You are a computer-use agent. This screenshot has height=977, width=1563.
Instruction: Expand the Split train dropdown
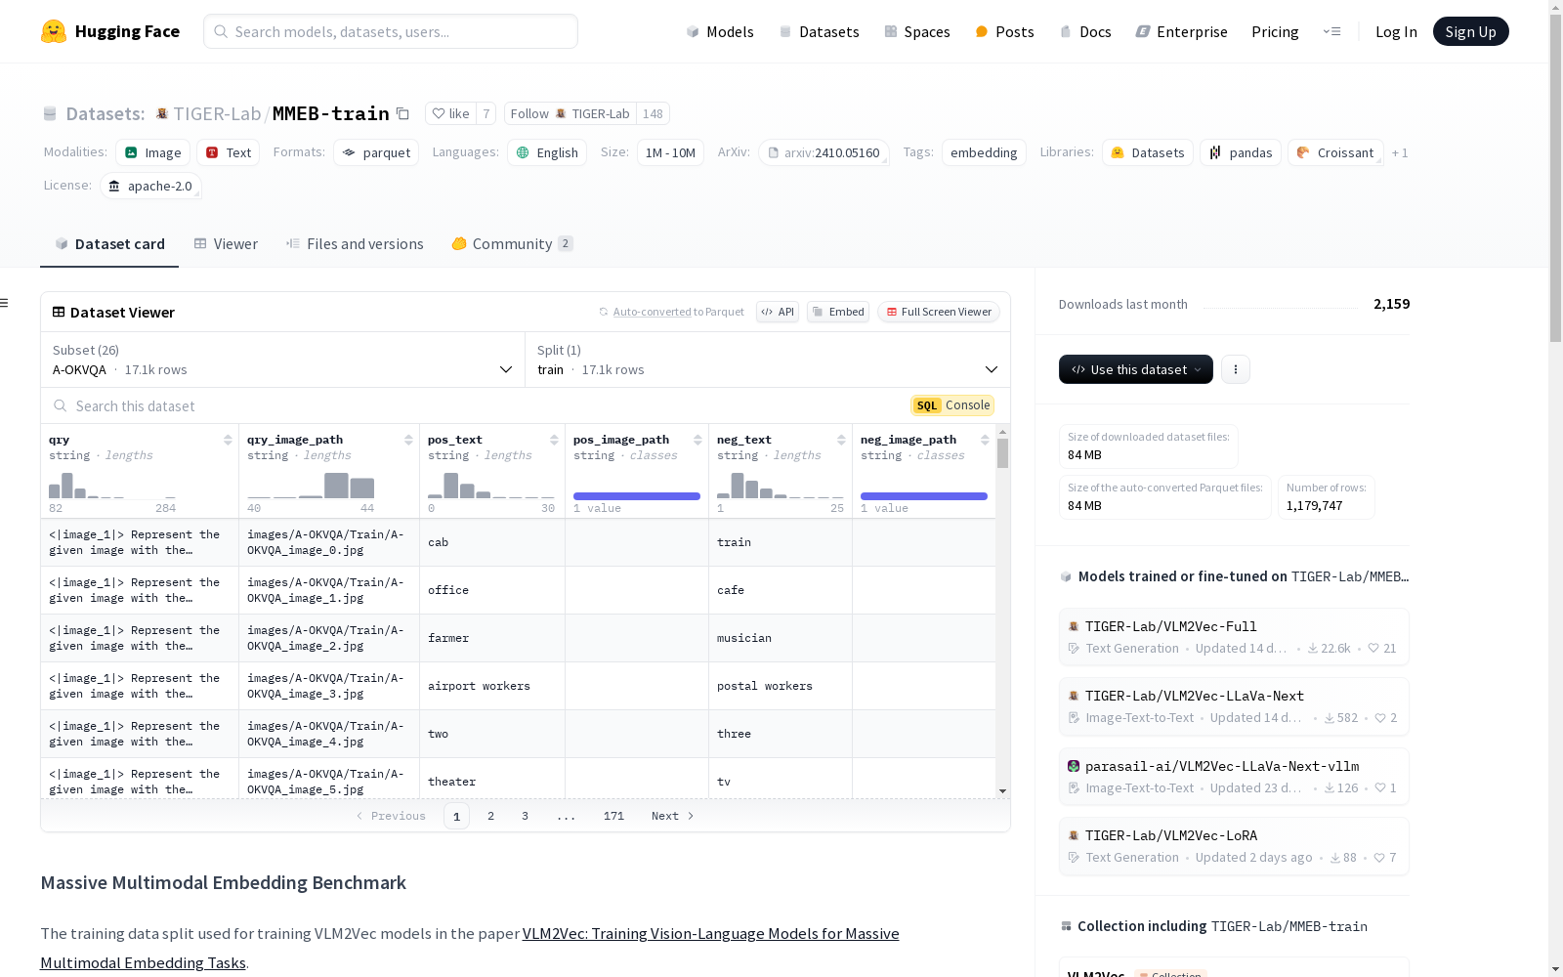click(x=768, y=360)
